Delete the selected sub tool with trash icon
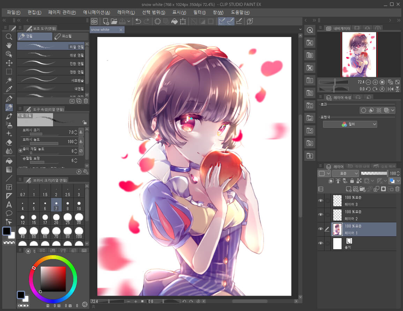 (86, 101)
